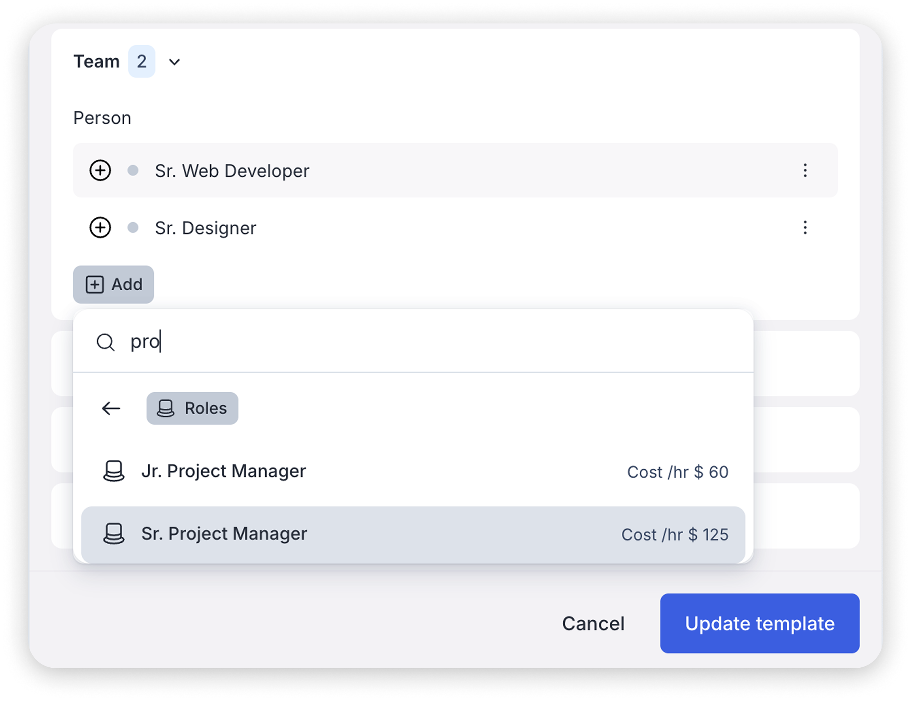Screen dimensions: 911x701
Task: Click the status dot beside Sr. Designer
Action: 133,228
